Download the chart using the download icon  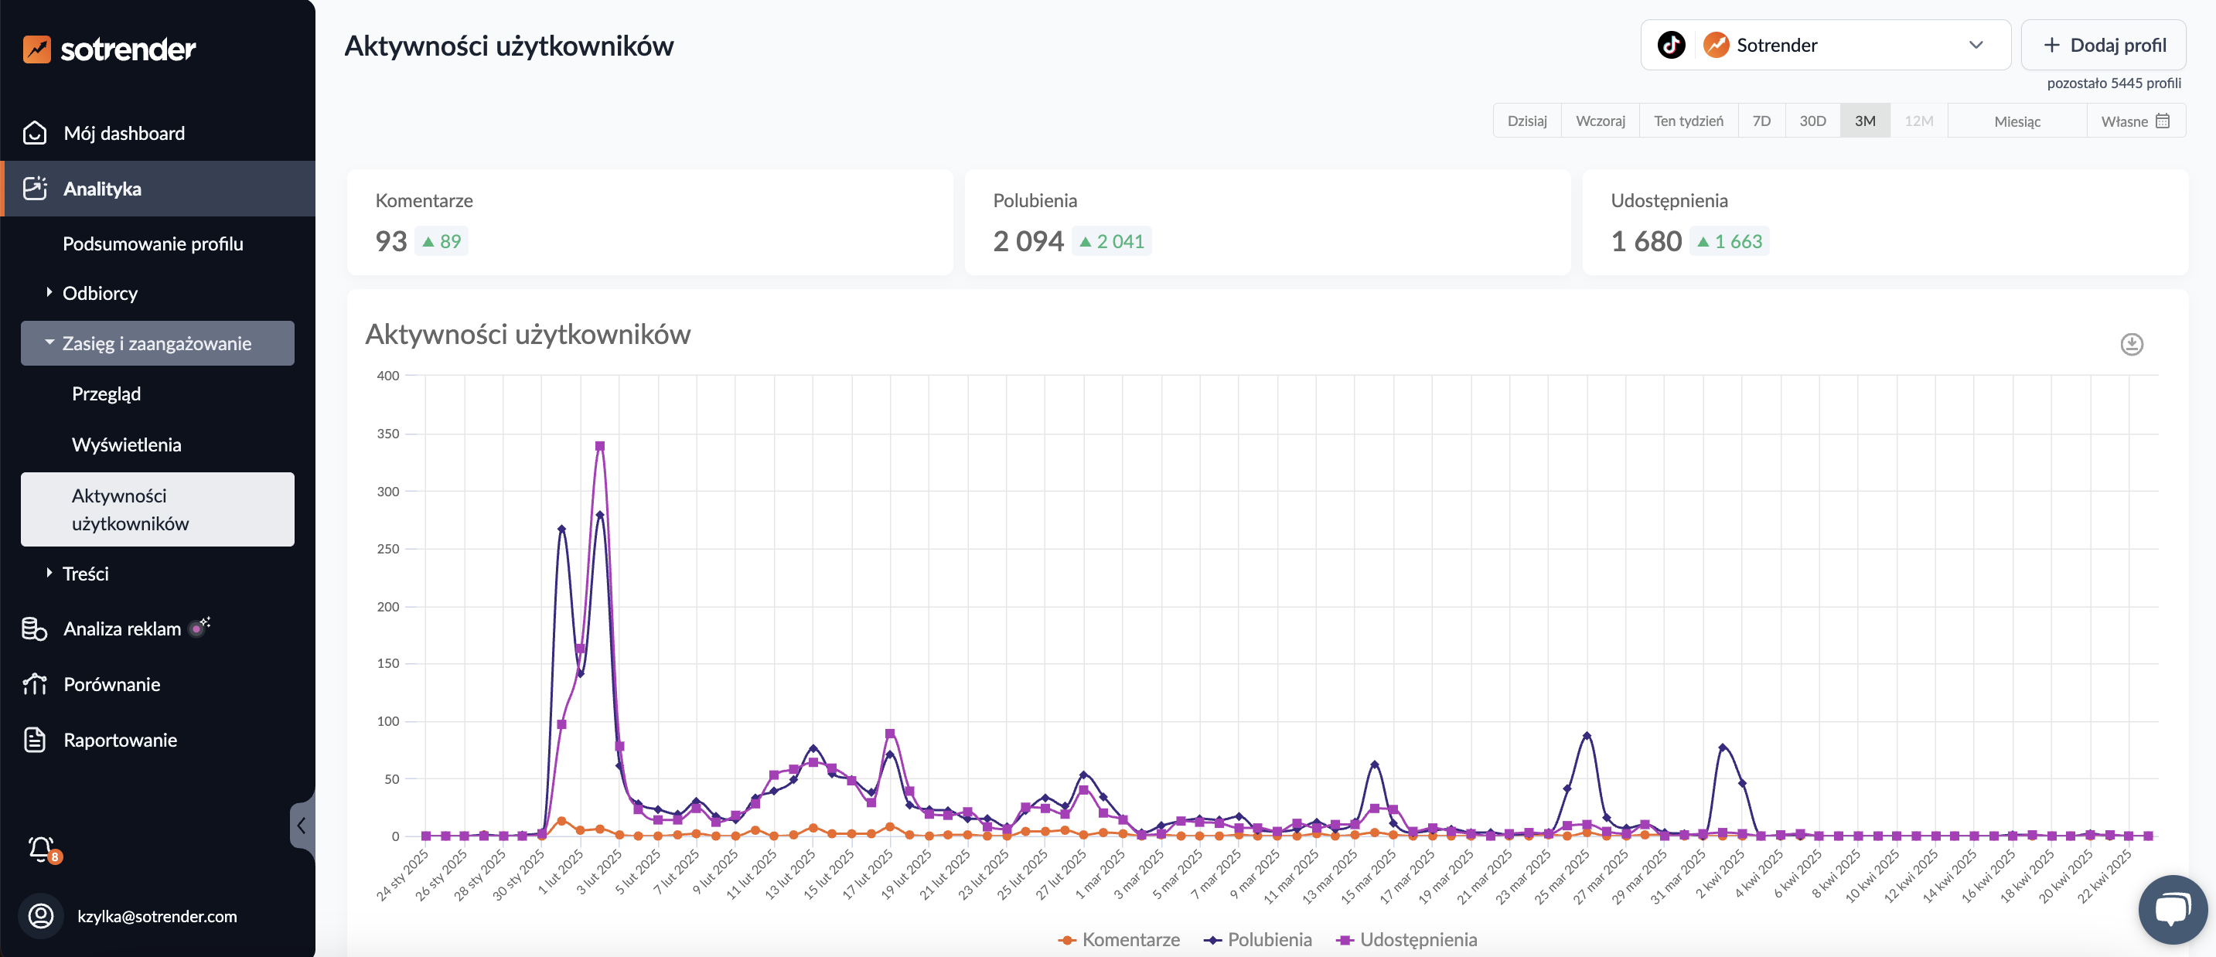(2131, 344)
